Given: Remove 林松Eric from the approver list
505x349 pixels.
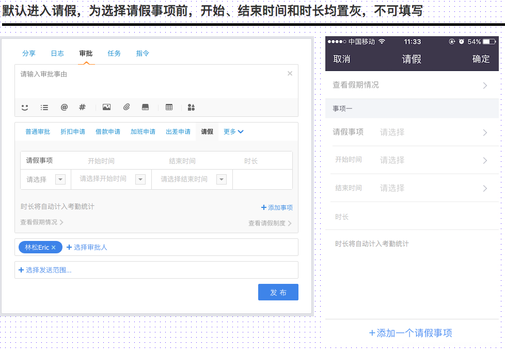Looking at the screenshot, I should pos(53,248).
